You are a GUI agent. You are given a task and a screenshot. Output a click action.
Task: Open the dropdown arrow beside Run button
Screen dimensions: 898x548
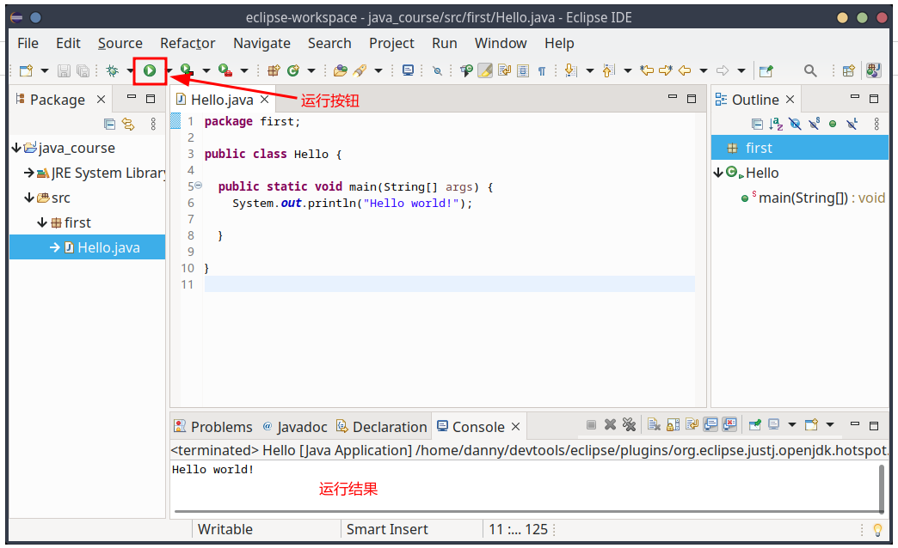[x=169, y=70]
